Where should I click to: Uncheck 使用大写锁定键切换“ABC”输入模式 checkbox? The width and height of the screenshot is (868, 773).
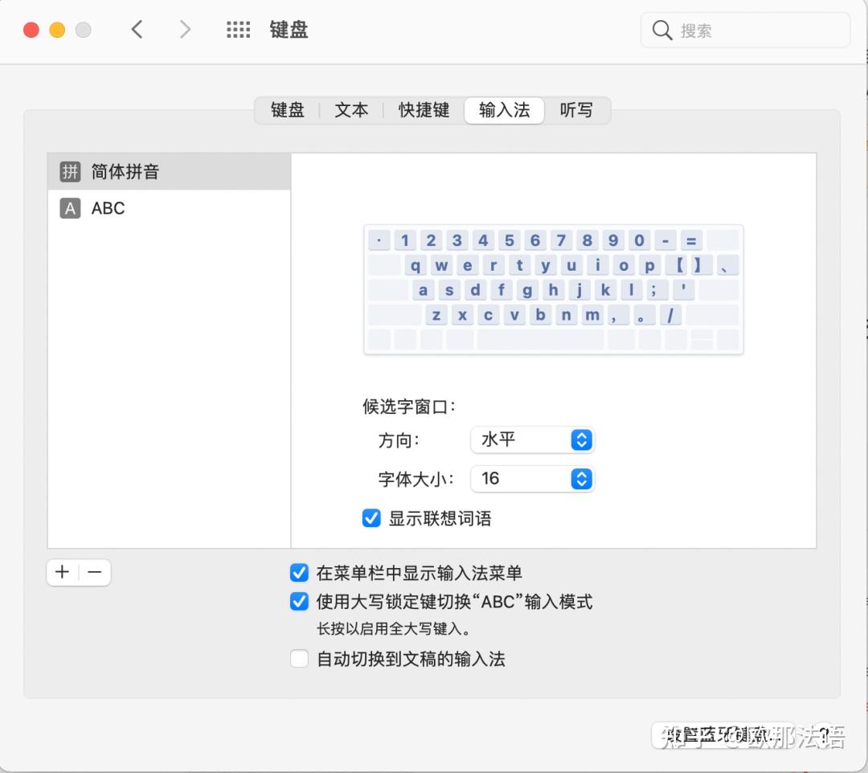point(300,602)
